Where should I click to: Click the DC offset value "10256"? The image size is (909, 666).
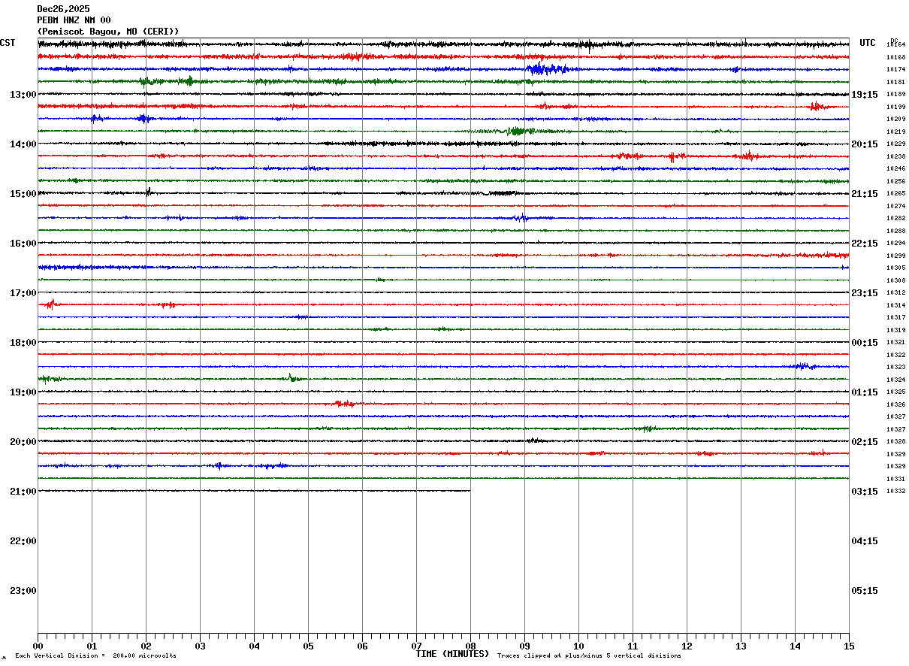point(896,181)
